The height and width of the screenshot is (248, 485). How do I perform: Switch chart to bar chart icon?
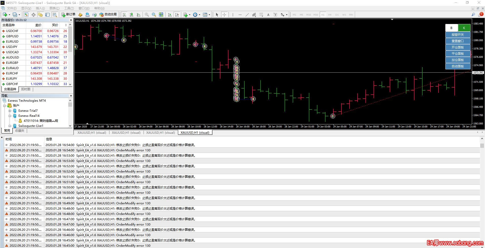124,15
